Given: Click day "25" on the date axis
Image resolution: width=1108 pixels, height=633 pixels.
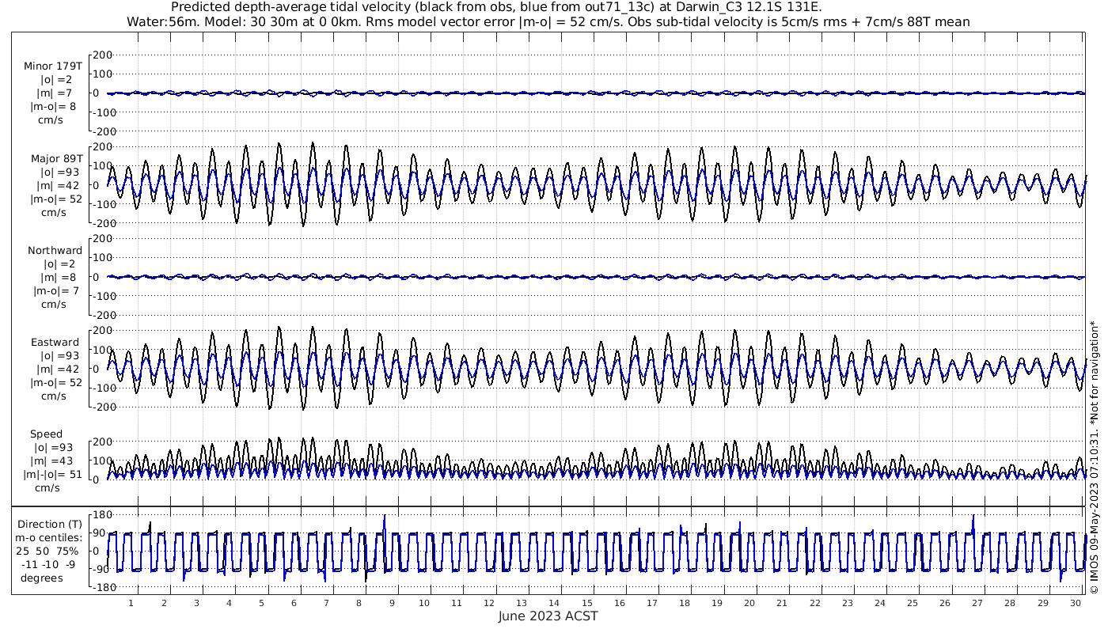Looking at the screenshot, I should point(912,603).
